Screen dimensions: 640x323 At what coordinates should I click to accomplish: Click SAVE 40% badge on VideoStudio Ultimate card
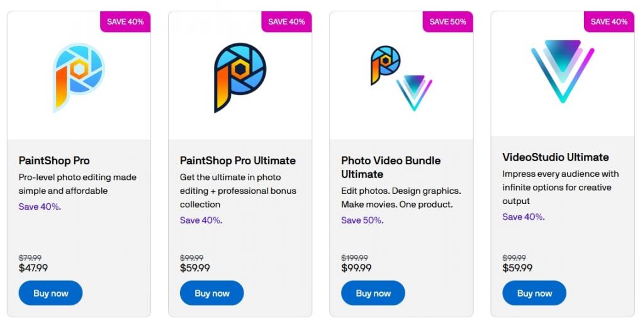point(609,21)
